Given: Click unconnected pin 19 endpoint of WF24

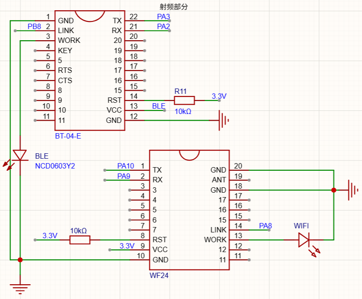Looking at the screenshot, I should (249, 180).
